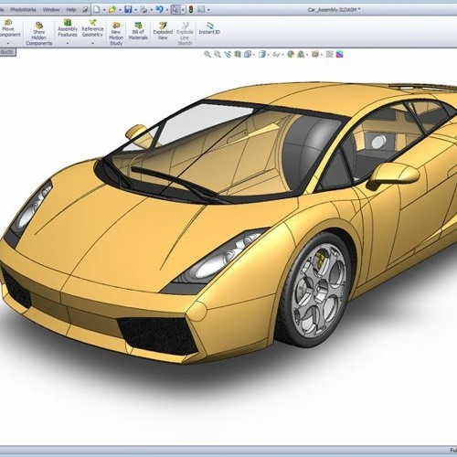Open the Display Style dropdown arrow
The width and height of the screenshot is (457, 457).
(269, 55)
